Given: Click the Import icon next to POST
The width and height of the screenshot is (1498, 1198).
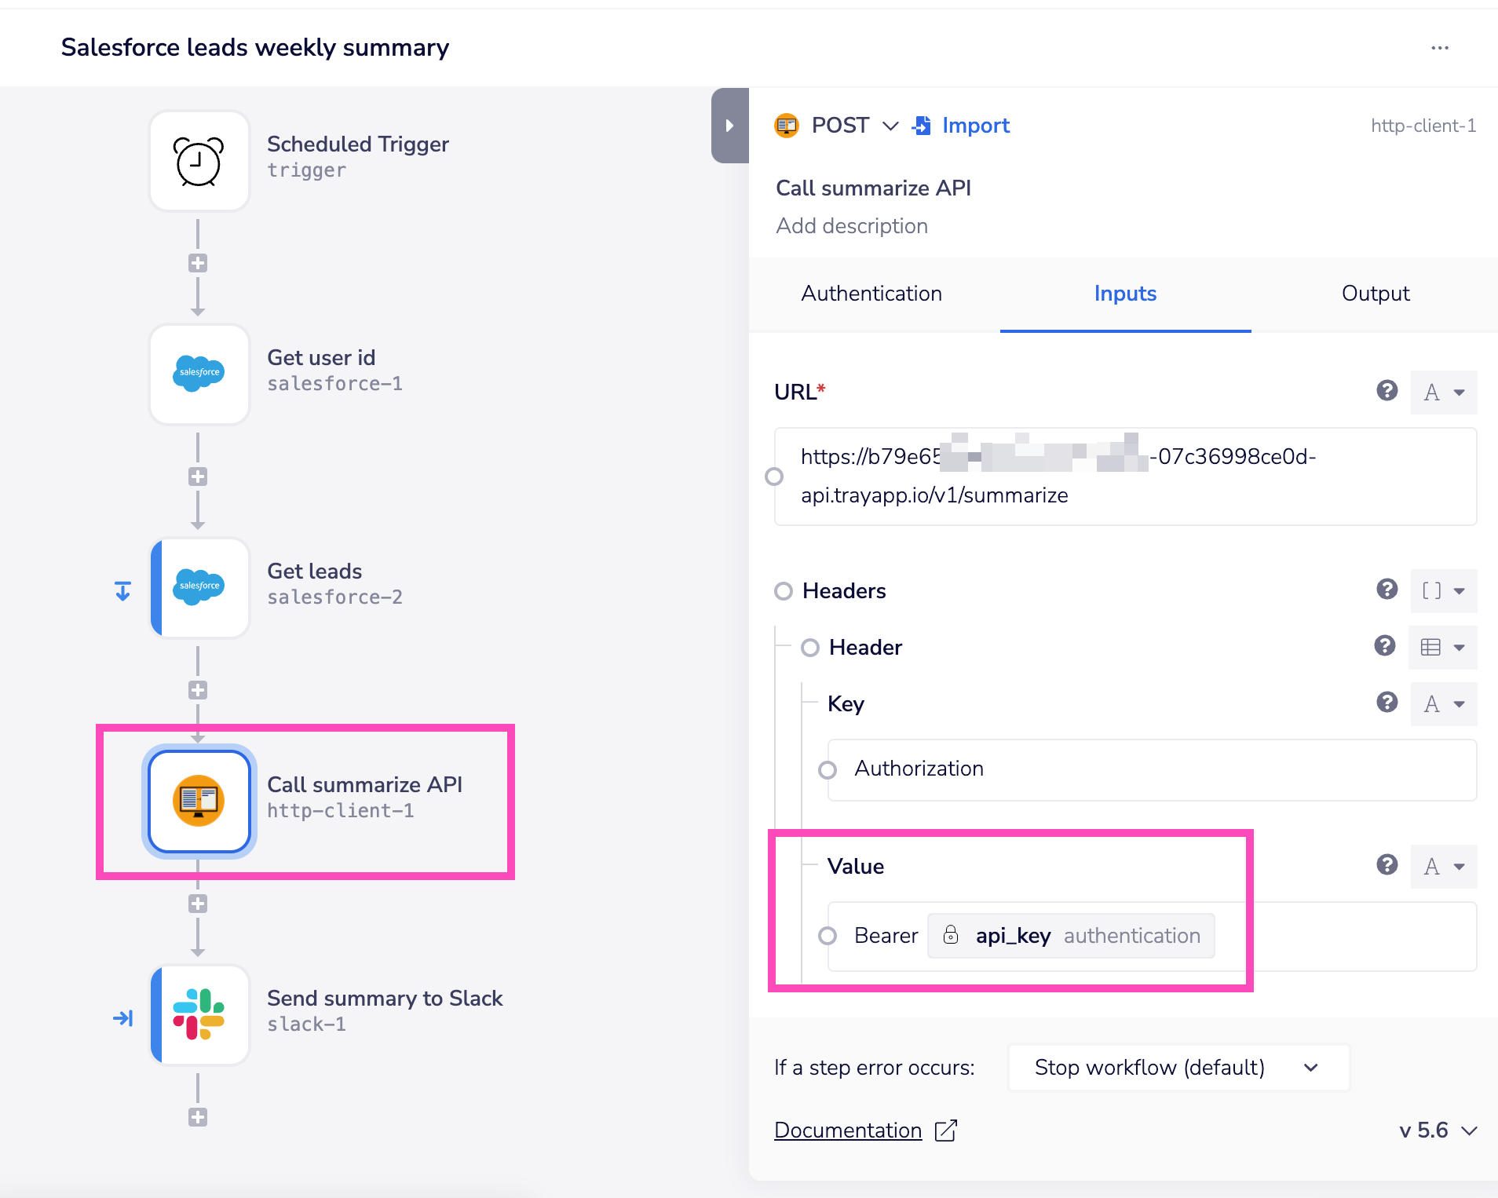Looking at the screenshot, I should coord(921,126).
